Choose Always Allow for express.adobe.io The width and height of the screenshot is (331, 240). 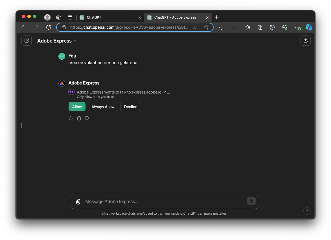pyautogui.click(x=103, y=107)
